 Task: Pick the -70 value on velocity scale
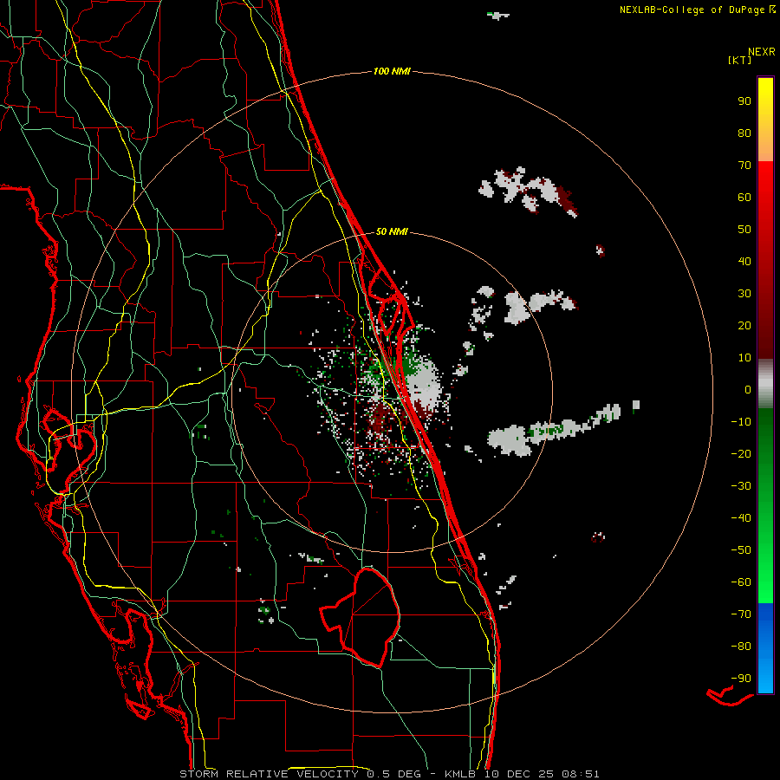point(741,614)
